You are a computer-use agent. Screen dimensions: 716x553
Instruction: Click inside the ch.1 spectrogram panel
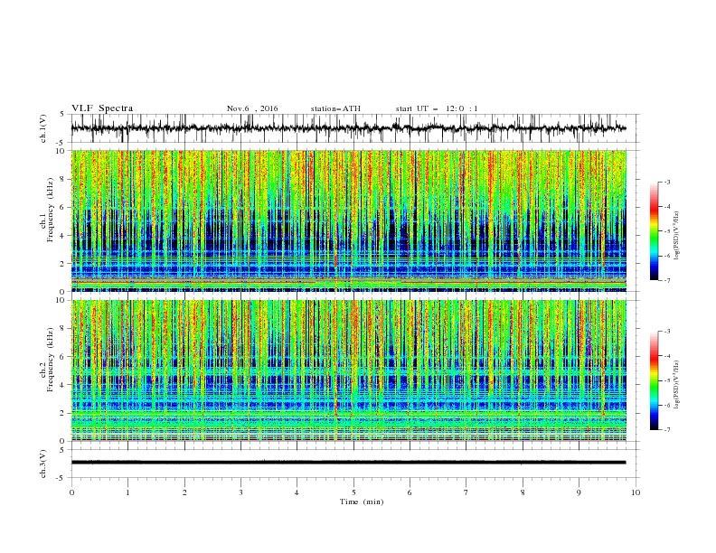(x=349, y=220)
